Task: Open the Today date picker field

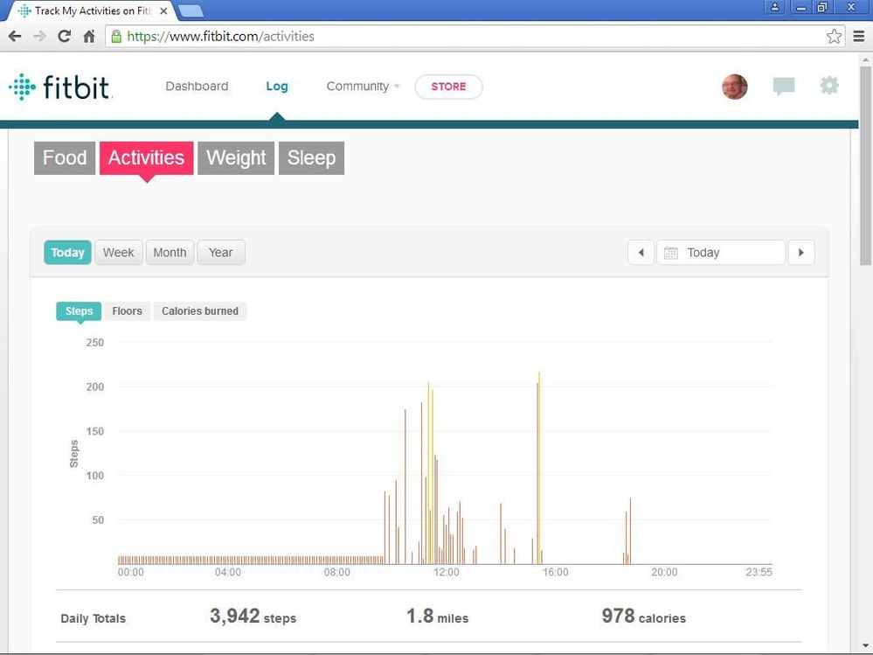Action: coord(721,253)
